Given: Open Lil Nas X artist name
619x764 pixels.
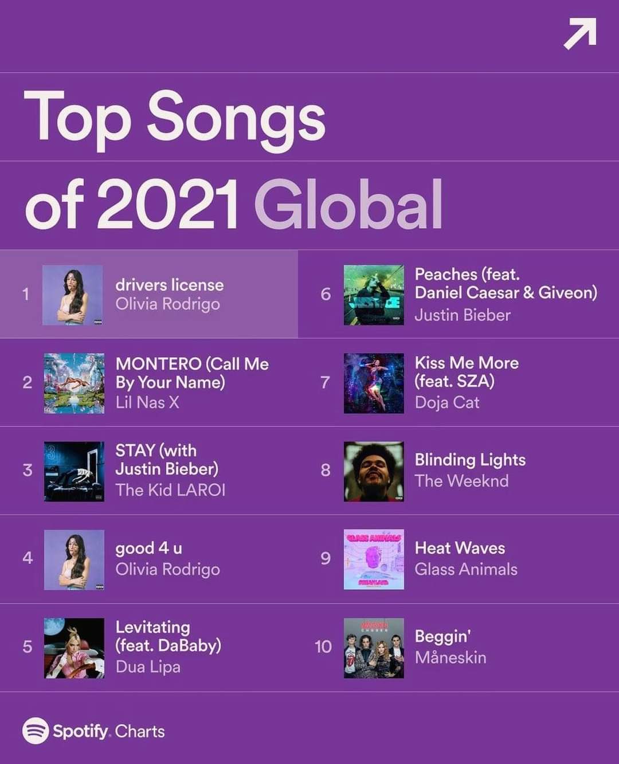Looking at the screenshot, I should [x=147, y=402].
